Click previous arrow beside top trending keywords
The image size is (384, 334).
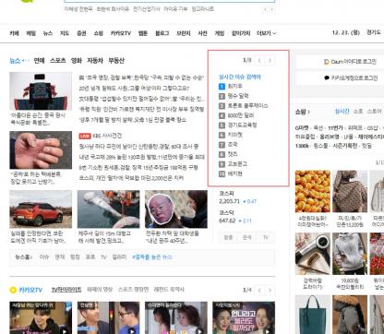(265, 9)
